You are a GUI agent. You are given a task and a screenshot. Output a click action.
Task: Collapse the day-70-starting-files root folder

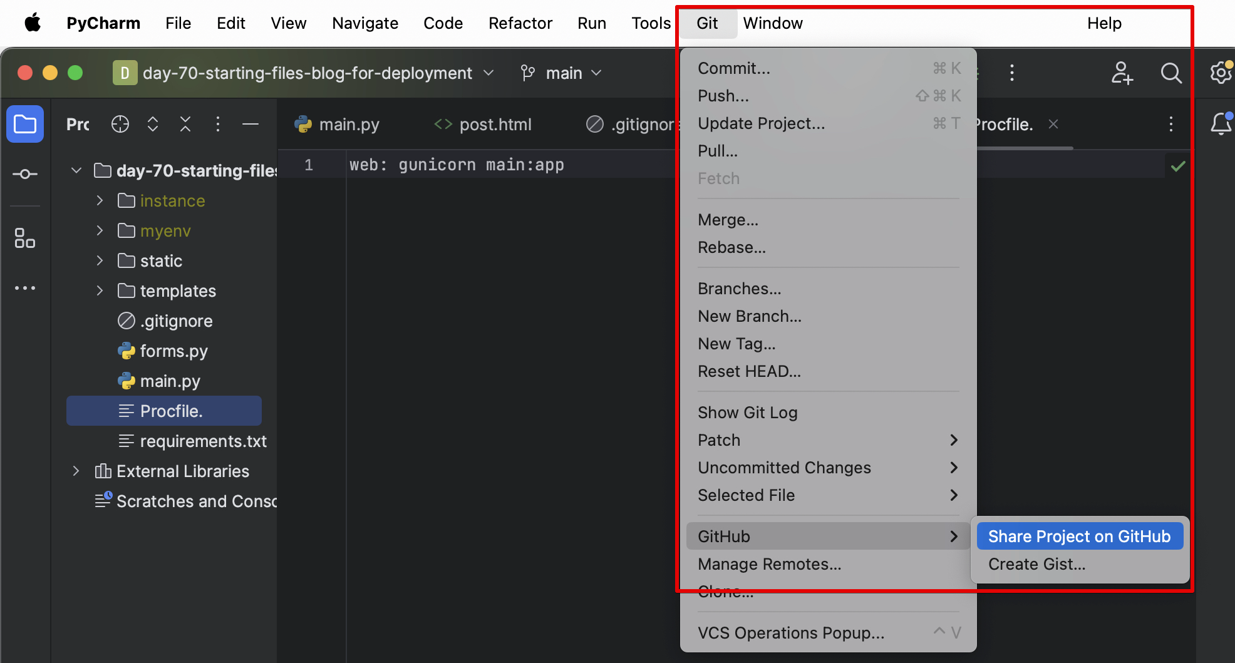coord(76,170)
